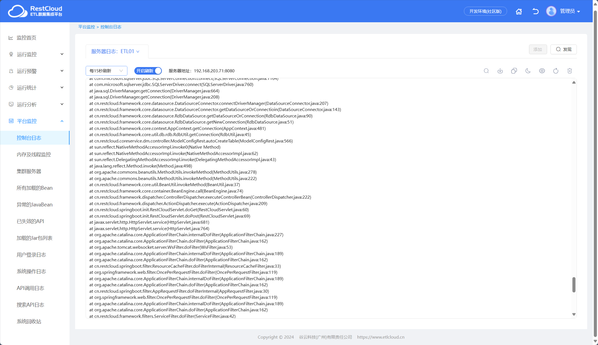Image resolution: width=598 pixels, height=345 pixels.
Task: Collapse the 平台监控 sidebar section
Action: 36,121
